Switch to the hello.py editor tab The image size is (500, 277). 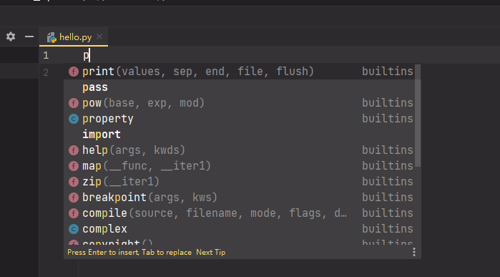coord(76,37)
